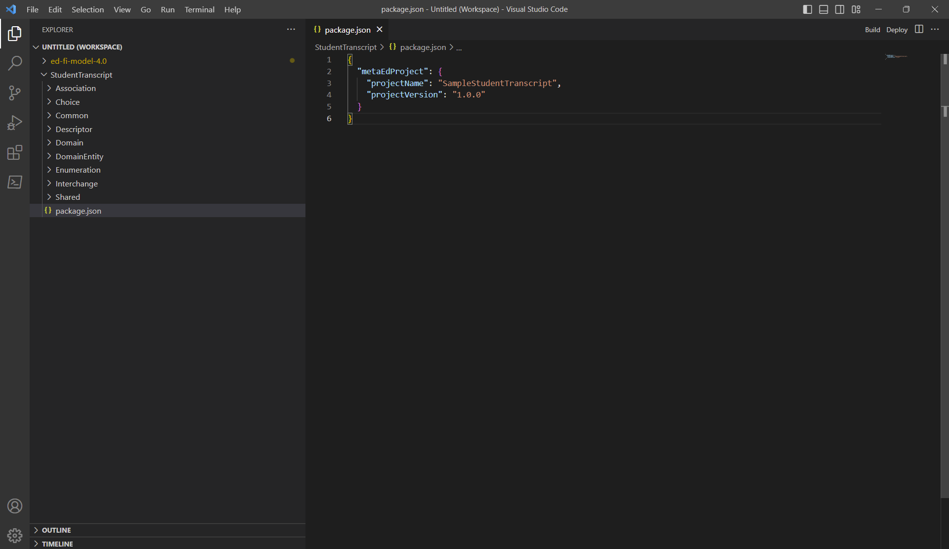Image resolution: width=949 pixels, height=549 pixels.
Task: Open the File menu
Action: pos(33,9)
